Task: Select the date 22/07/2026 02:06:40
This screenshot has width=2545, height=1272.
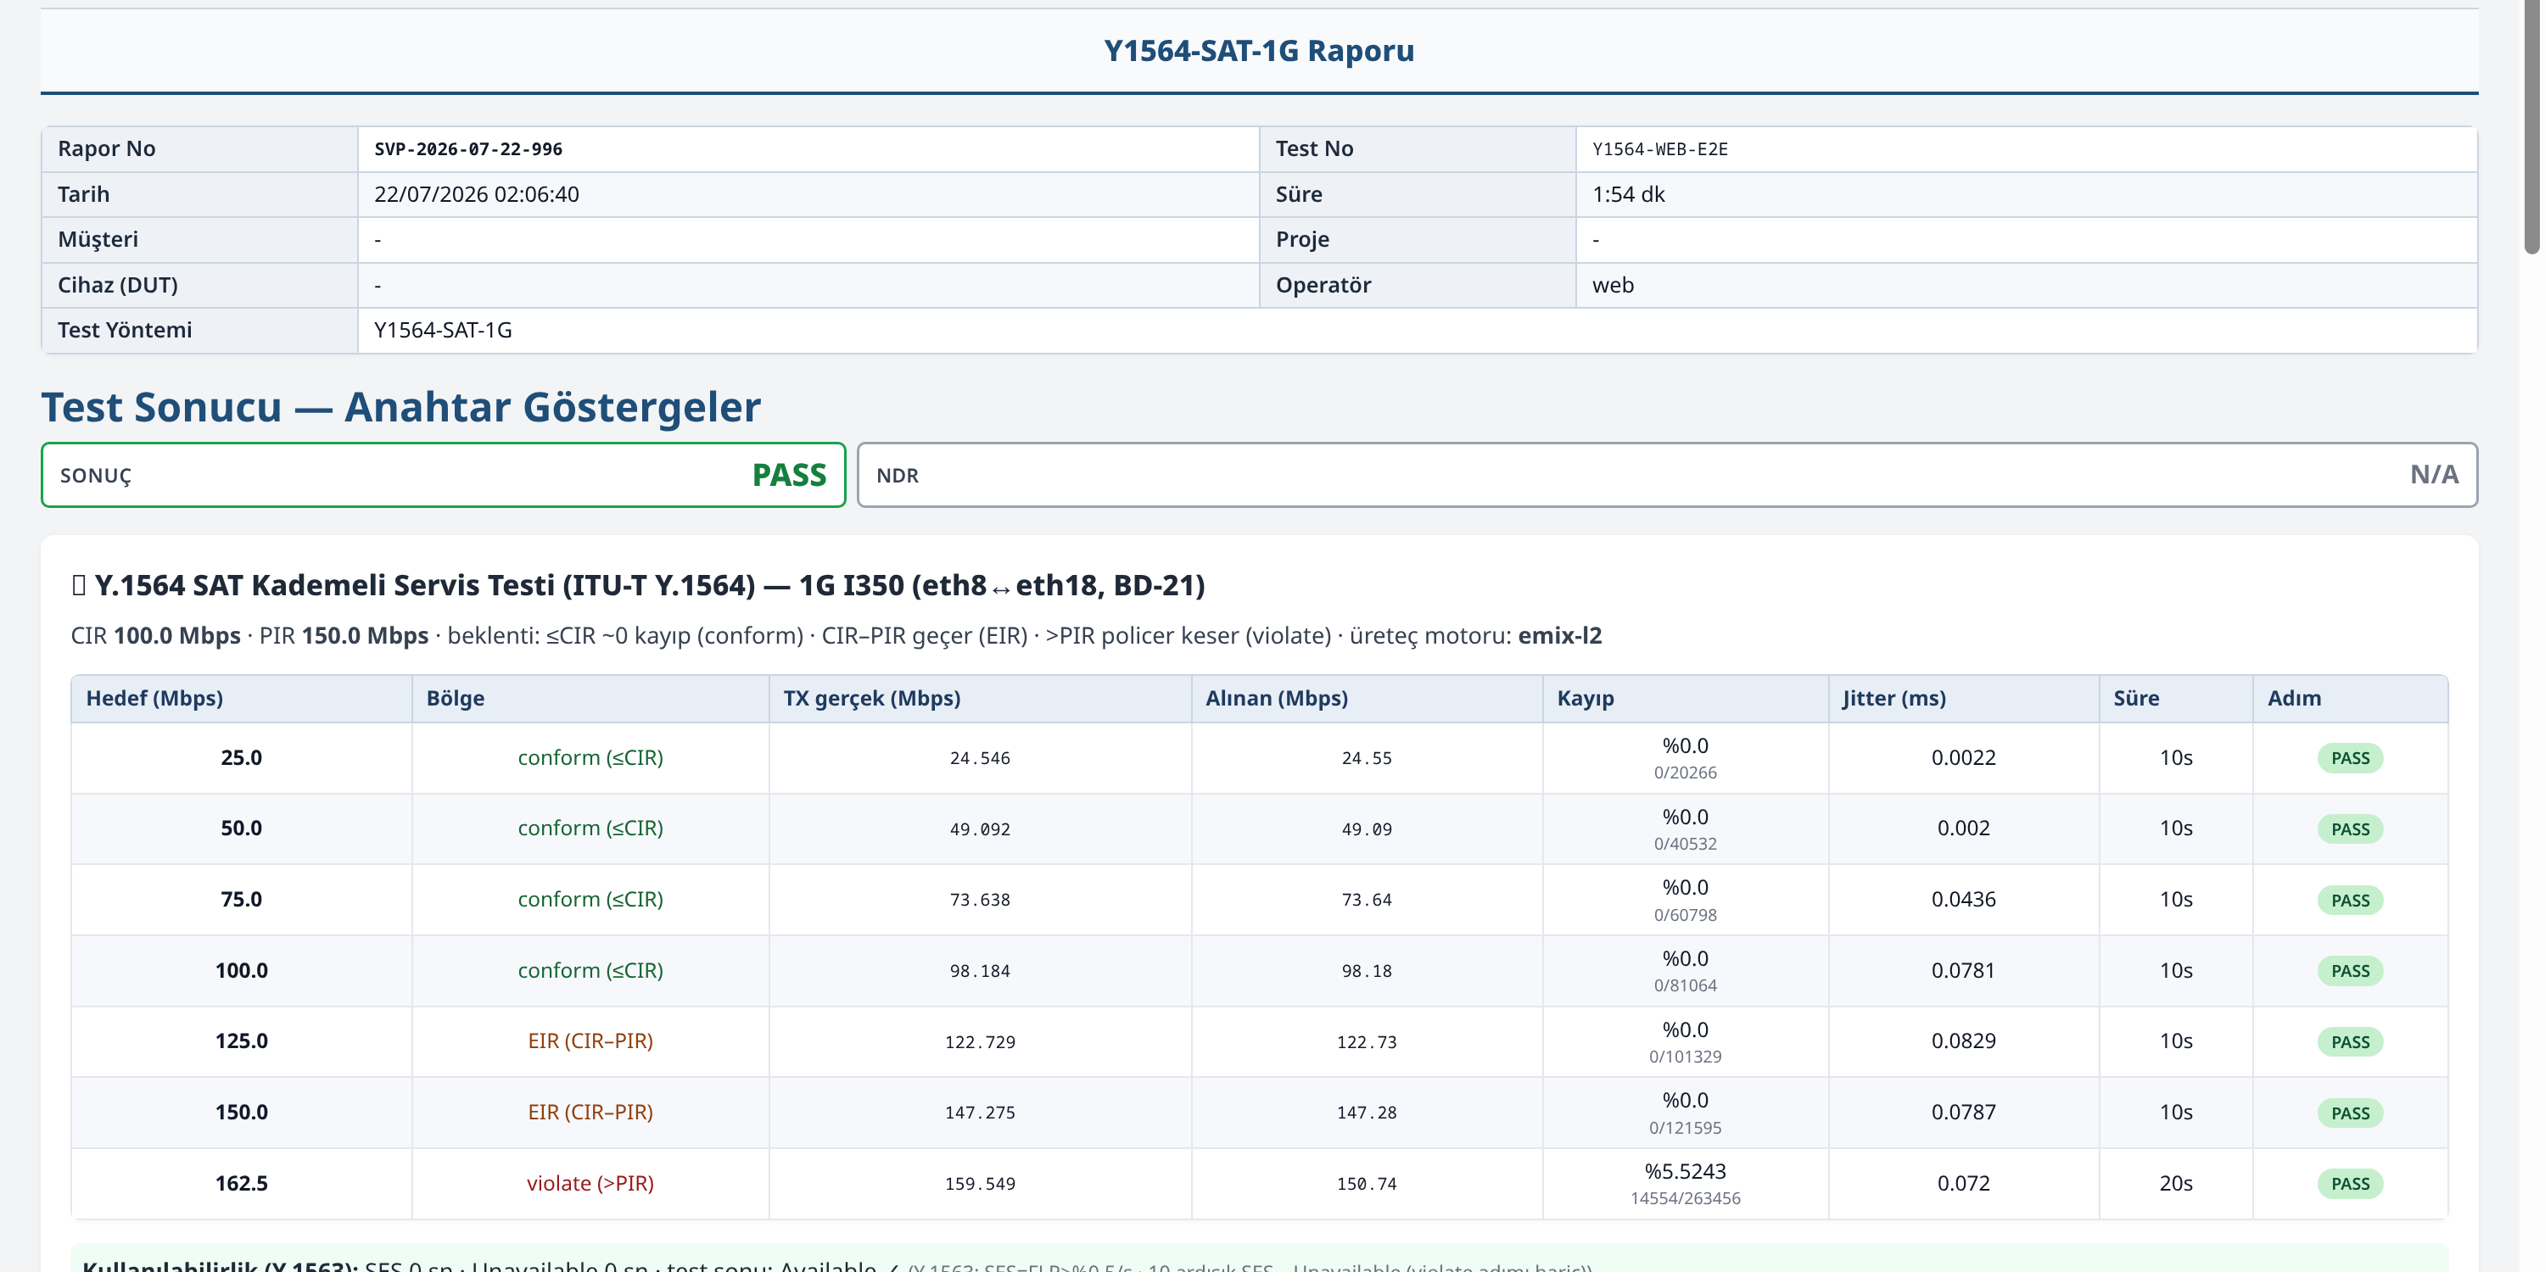Action: [x=476, y=194]
